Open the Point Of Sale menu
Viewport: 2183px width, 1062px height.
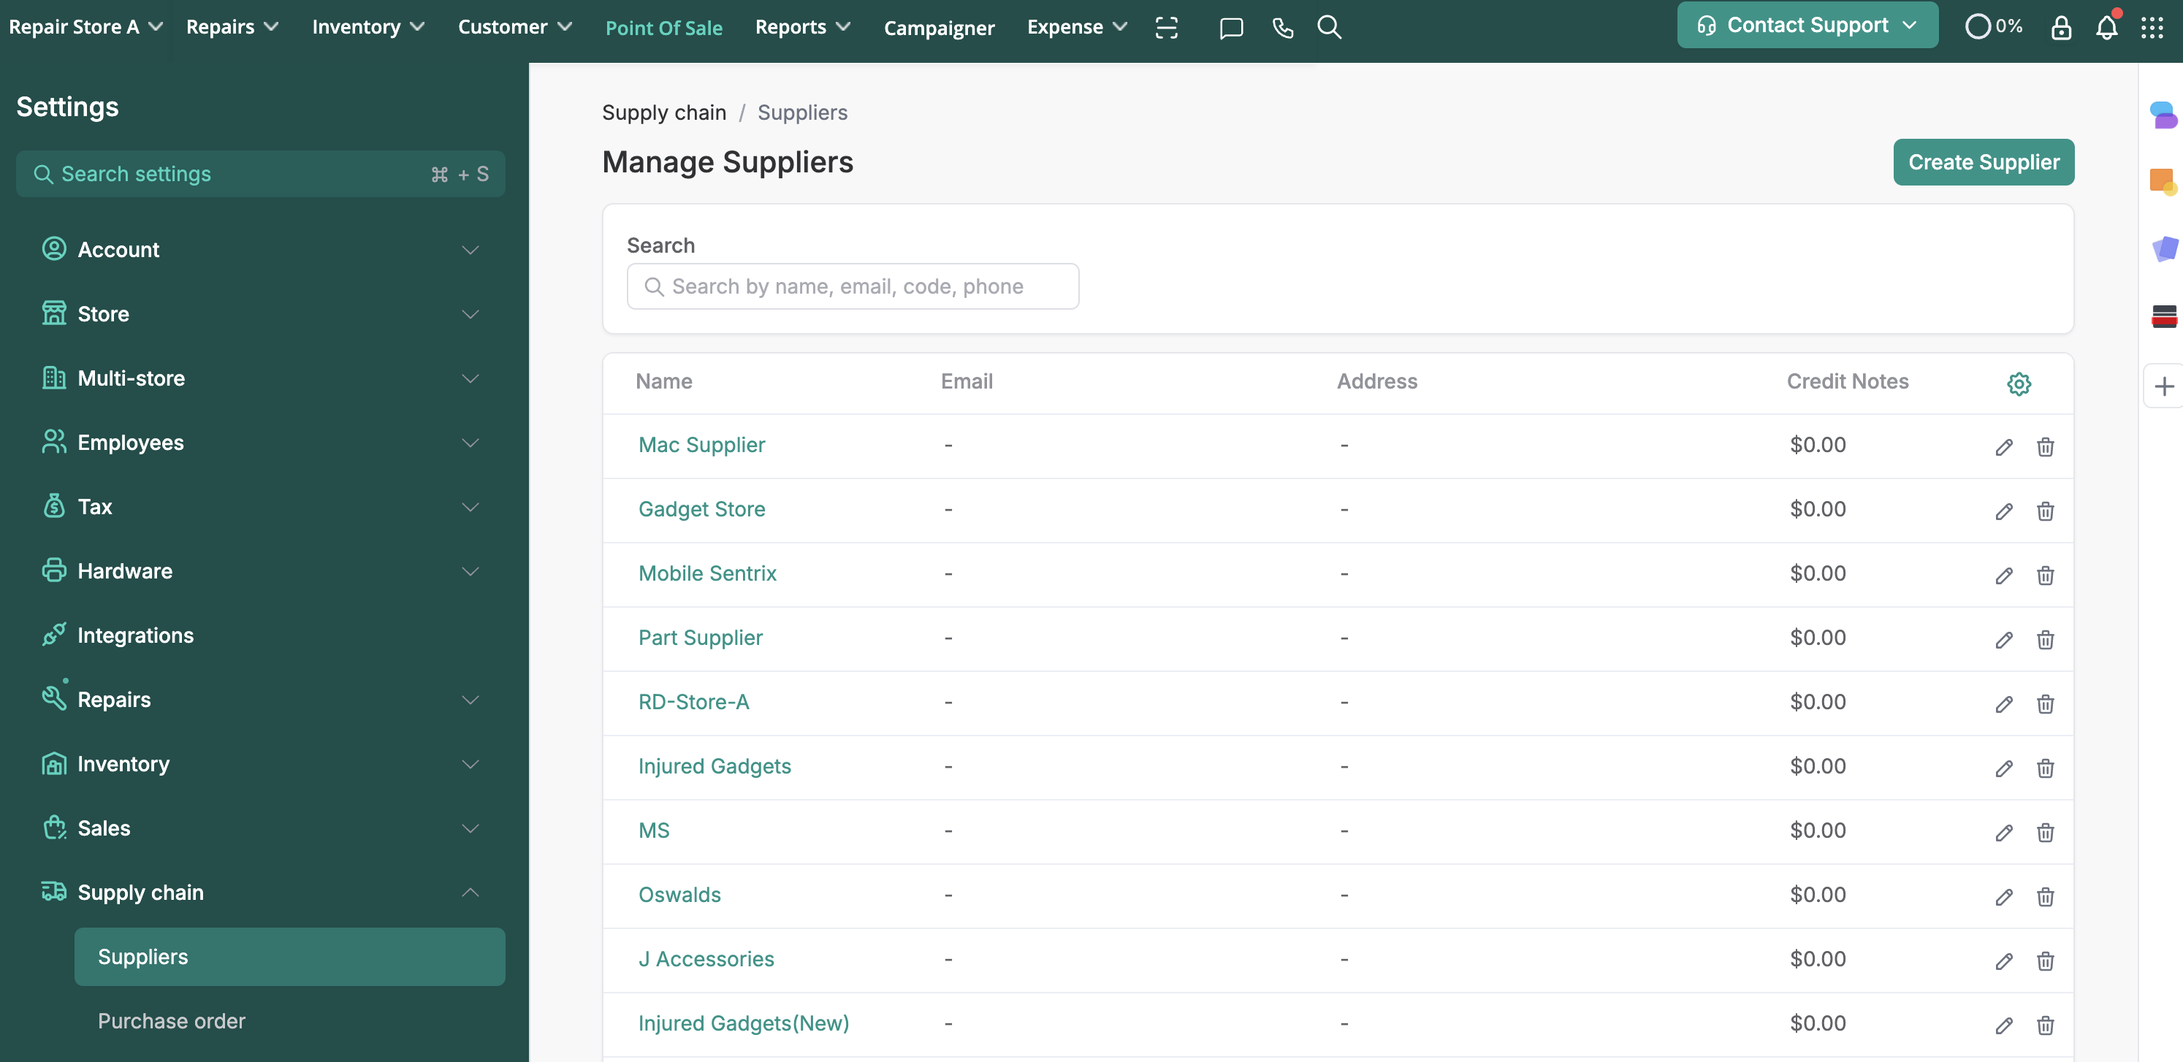click(x=663, y=28)
